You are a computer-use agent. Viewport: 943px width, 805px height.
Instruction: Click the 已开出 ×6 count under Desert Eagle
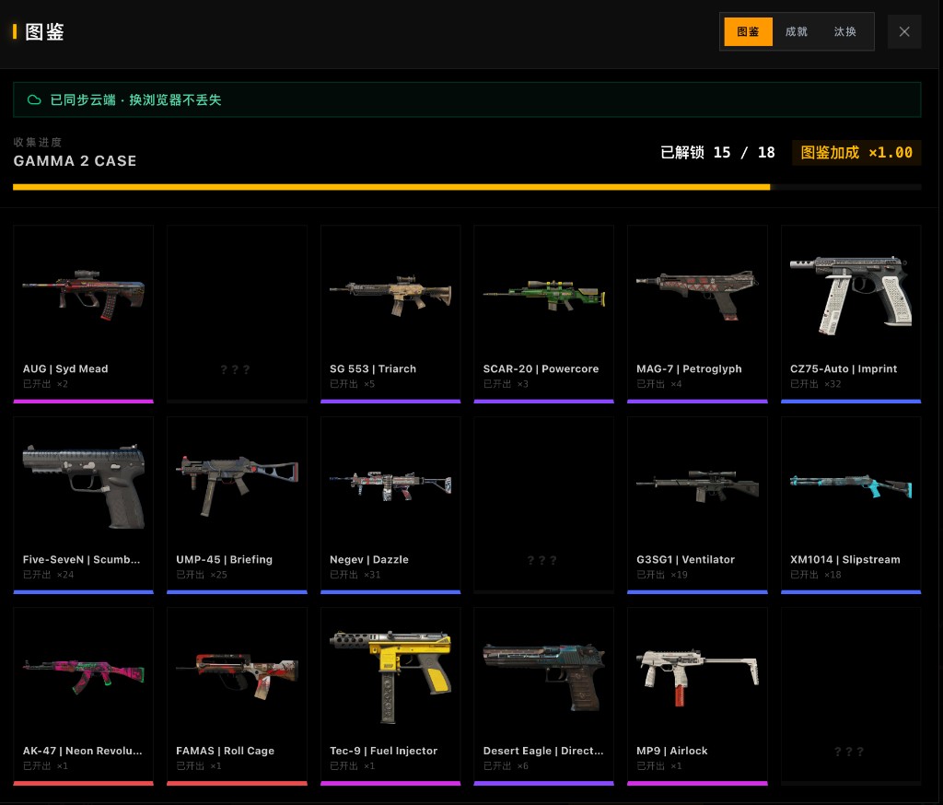point(506,766)
